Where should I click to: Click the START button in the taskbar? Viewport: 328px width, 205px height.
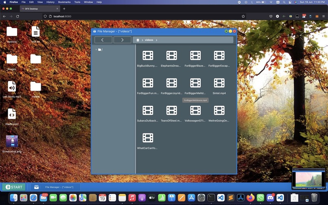[14, 187]
